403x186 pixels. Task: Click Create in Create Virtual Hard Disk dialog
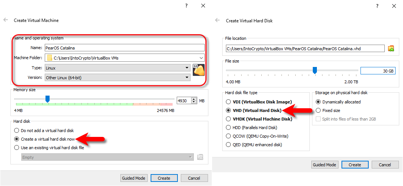[355, 165]
